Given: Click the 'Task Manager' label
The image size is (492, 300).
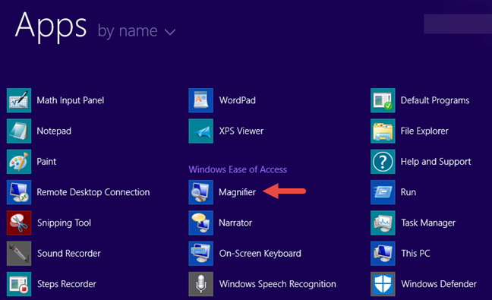Looking at the screenshot, I should [428, 223].
